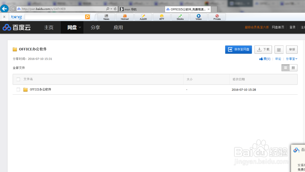Open Hotmail from the toolbar

125,17
